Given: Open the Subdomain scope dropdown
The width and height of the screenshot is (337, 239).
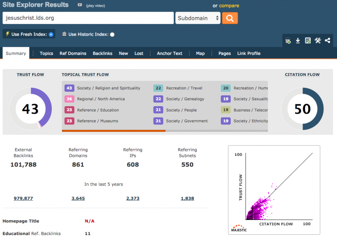Looking at the screenshot, I should pos(198,18).
